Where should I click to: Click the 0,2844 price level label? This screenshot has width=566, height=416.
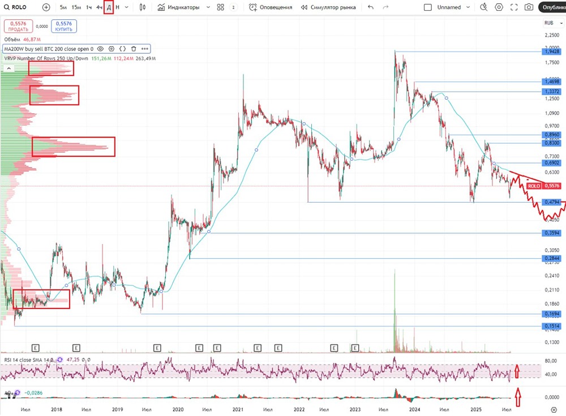tap(552, 259)
